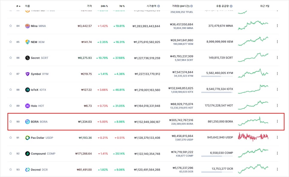Click the BORA coin logo
Screen dimensions: 289x177
click(x=28, y=122)
